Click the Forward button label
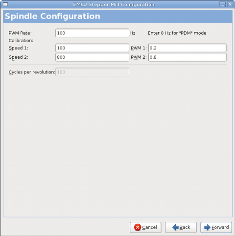The height and width of the screenshot is (236, 235). (x=220, y=227)
